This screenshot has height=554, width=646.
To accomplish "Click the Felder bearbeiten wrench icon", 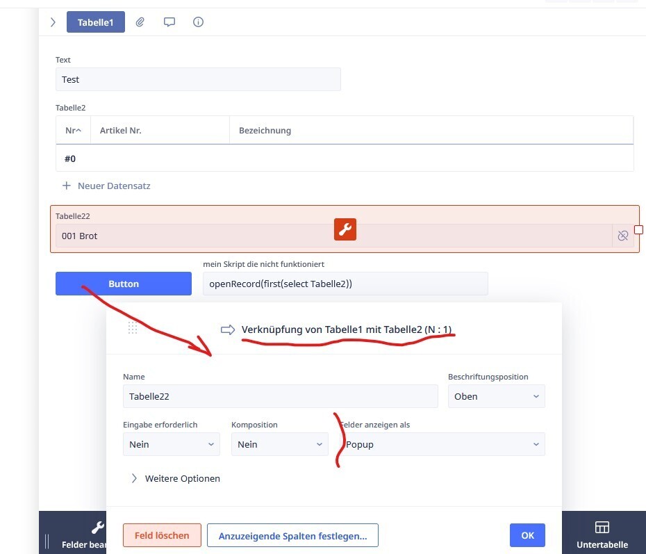I will 97,527.
